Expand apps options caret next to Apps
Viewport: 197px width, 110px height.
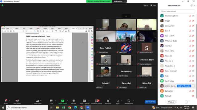(x=121, y=101)
